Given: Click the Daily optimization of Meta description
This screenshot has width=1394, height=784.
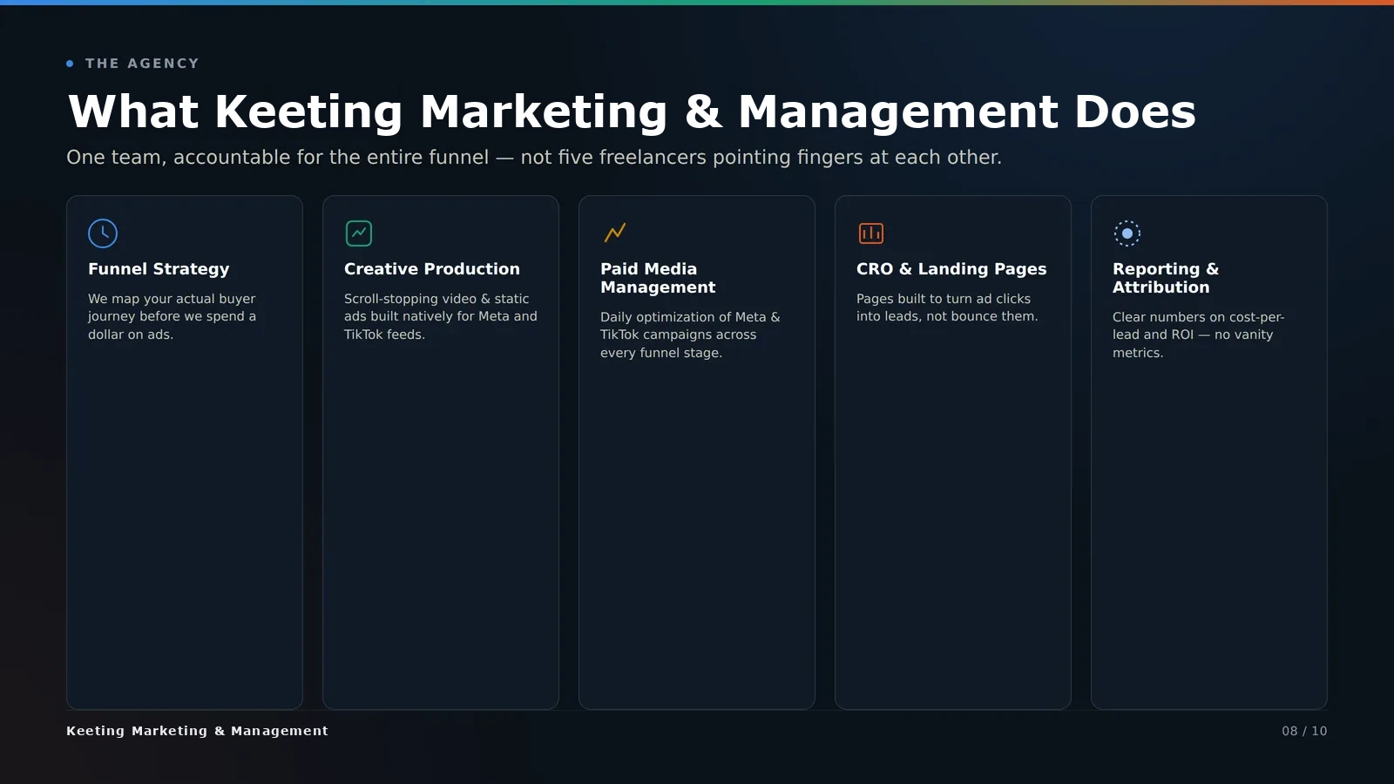Looking at the screenshot, I should tap(690, 335).
